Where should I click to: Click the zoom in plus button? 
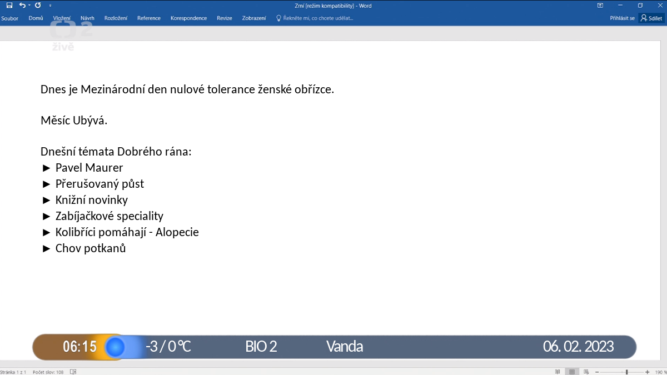(x=648, y=372)
